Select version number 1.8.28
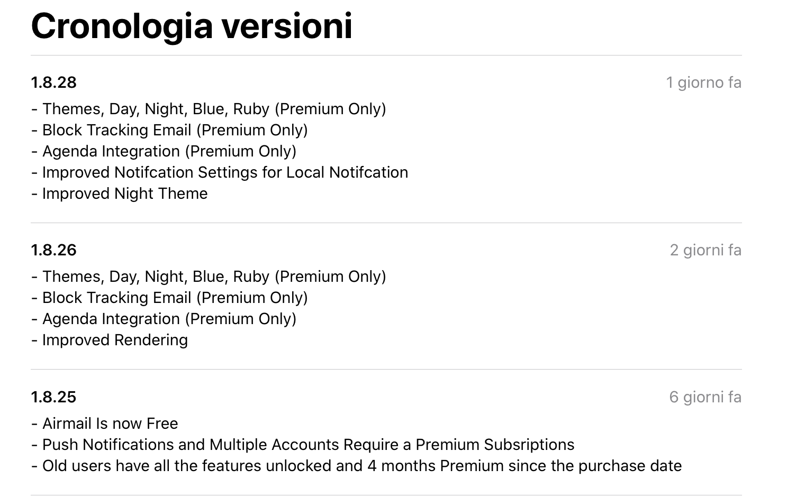 pos(53,82)
